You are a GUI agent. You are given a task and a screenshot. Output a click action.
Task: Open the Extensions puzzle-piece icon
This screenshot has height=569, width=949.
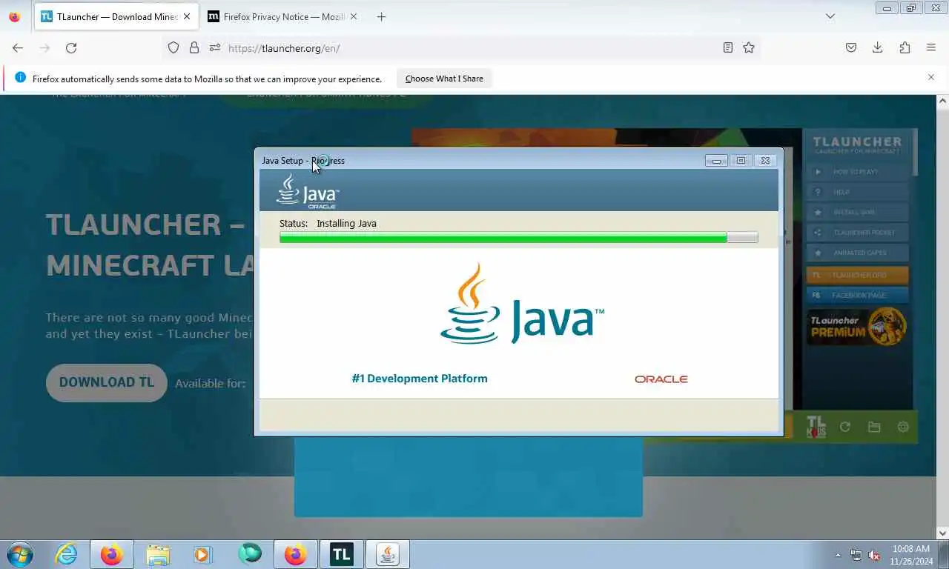[905, 47]
